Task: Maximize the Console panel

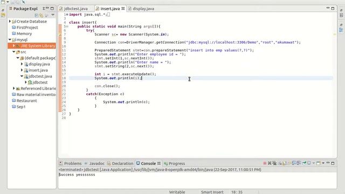Action: 333,163
